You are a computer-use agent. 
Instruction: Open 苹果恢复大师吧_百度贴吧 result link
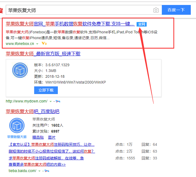click(32, 111)
